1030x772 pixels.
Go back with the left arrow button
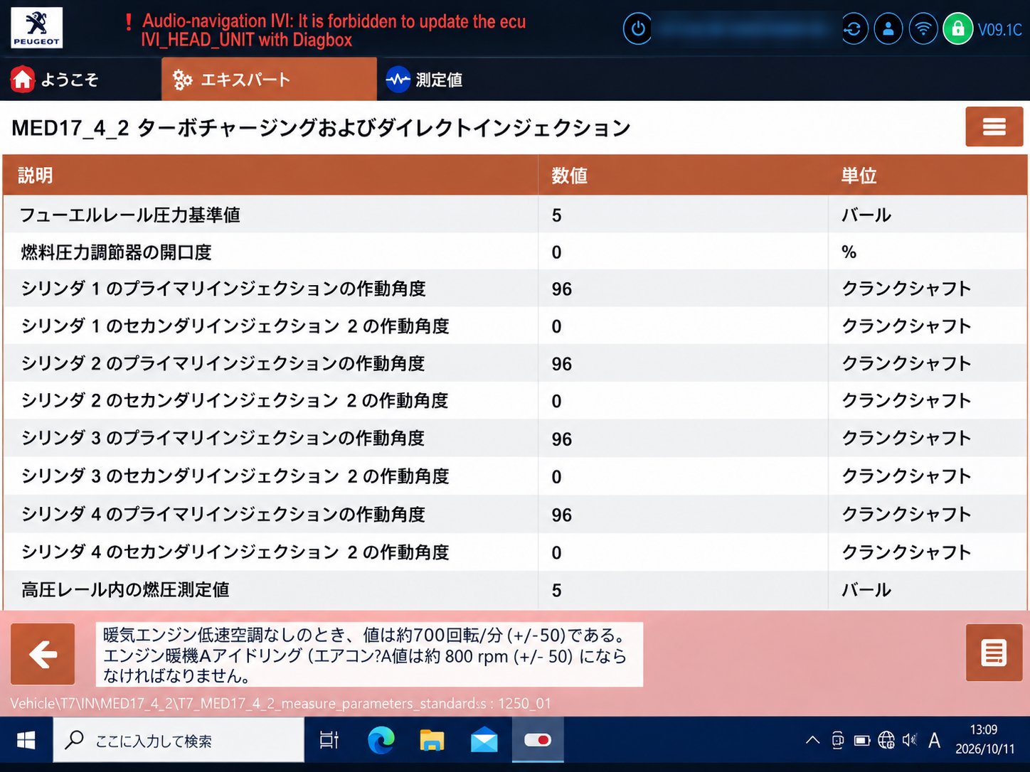(x=43, y=654)
